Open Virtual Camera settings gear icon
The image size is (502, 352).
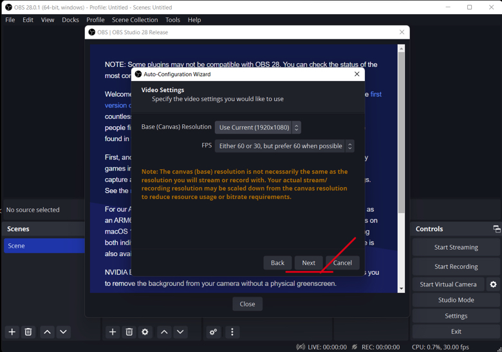click(x=493, y=284)
